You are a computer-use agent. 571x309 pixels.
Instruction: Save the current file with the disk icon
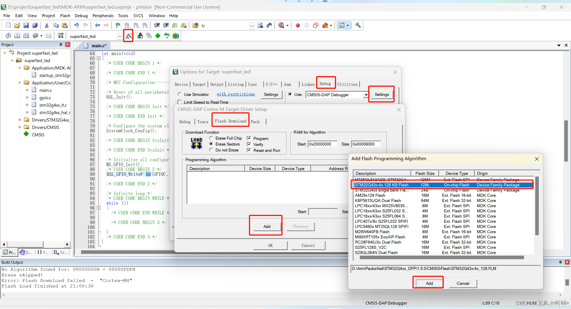(x=26, y=26)
